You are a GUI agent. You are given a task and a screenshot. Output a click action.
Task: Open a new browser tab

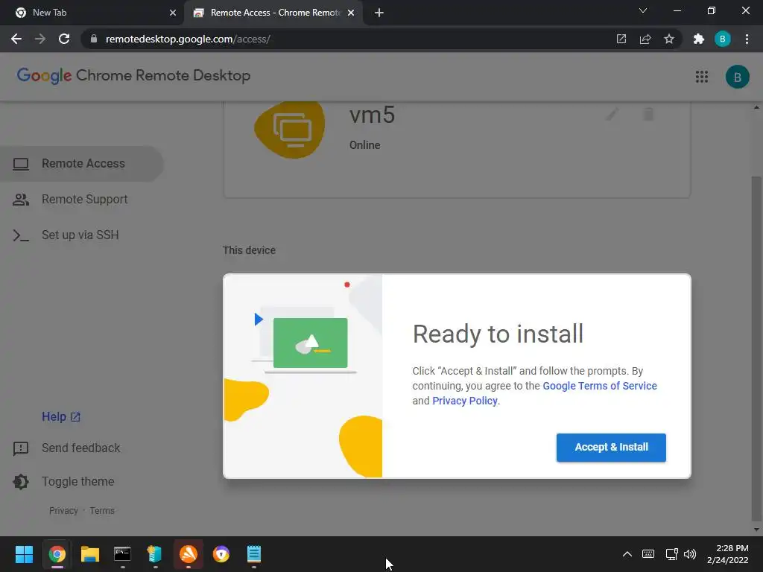(x=379, y=13)
